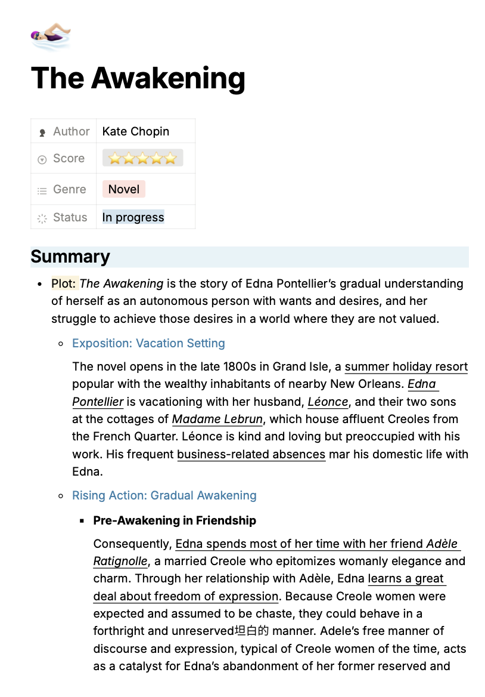The height and width of the screenshot is (697, 485).
Task: Open Exposition: Vacation Setting link
Action: point(148,343)
